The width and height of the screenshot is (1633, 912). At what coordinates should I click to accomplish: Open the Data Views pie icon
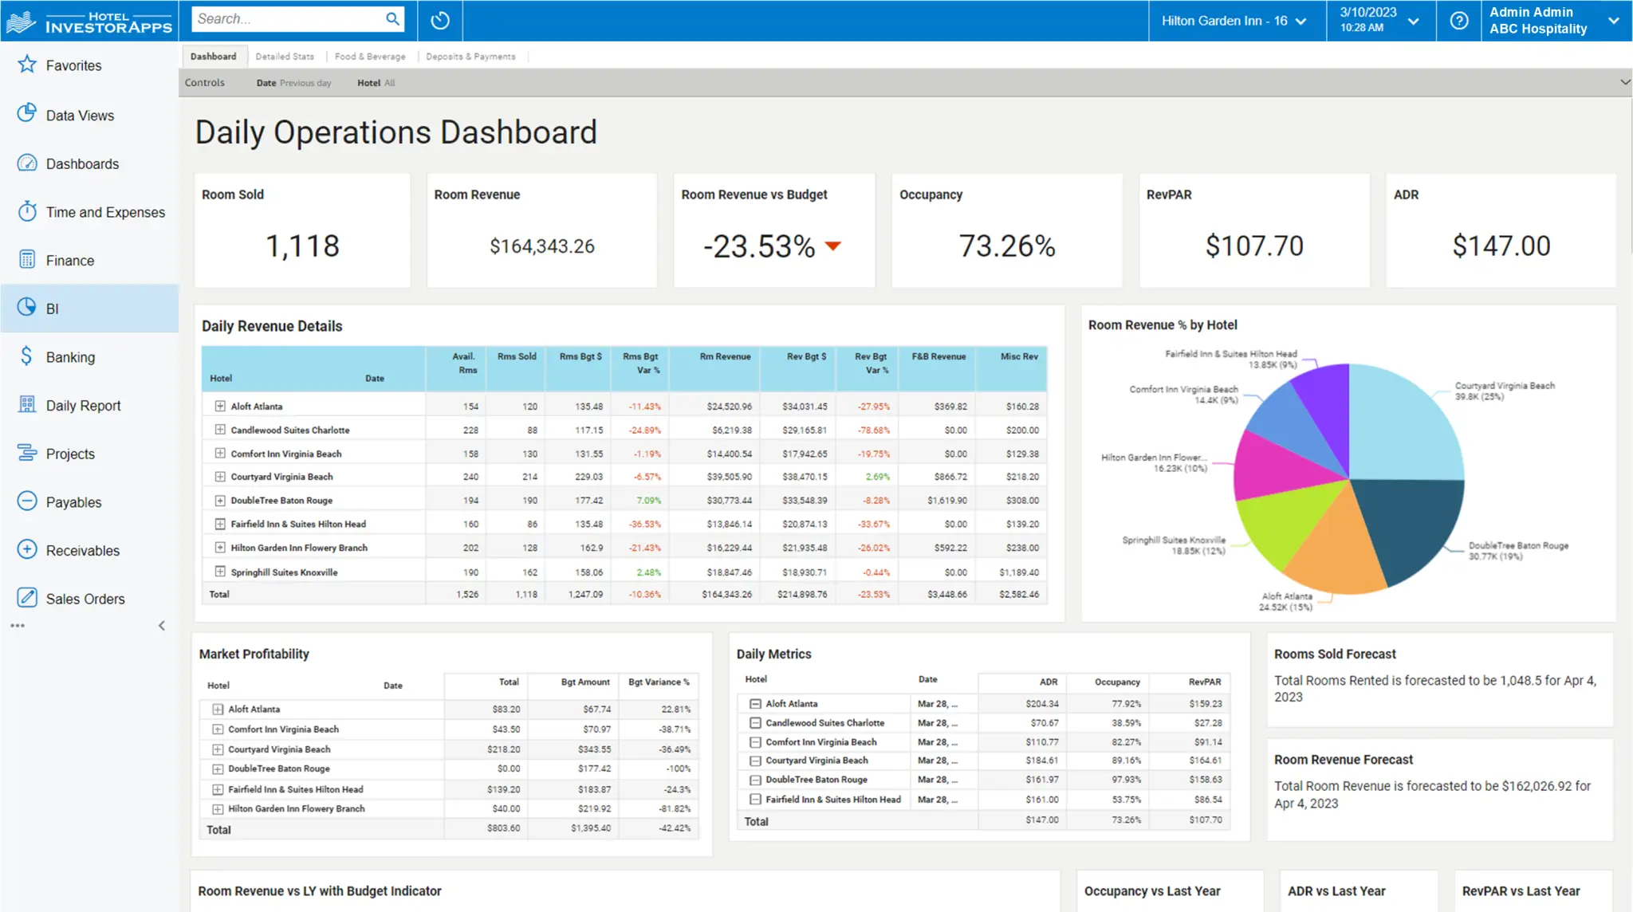[27, 113]
